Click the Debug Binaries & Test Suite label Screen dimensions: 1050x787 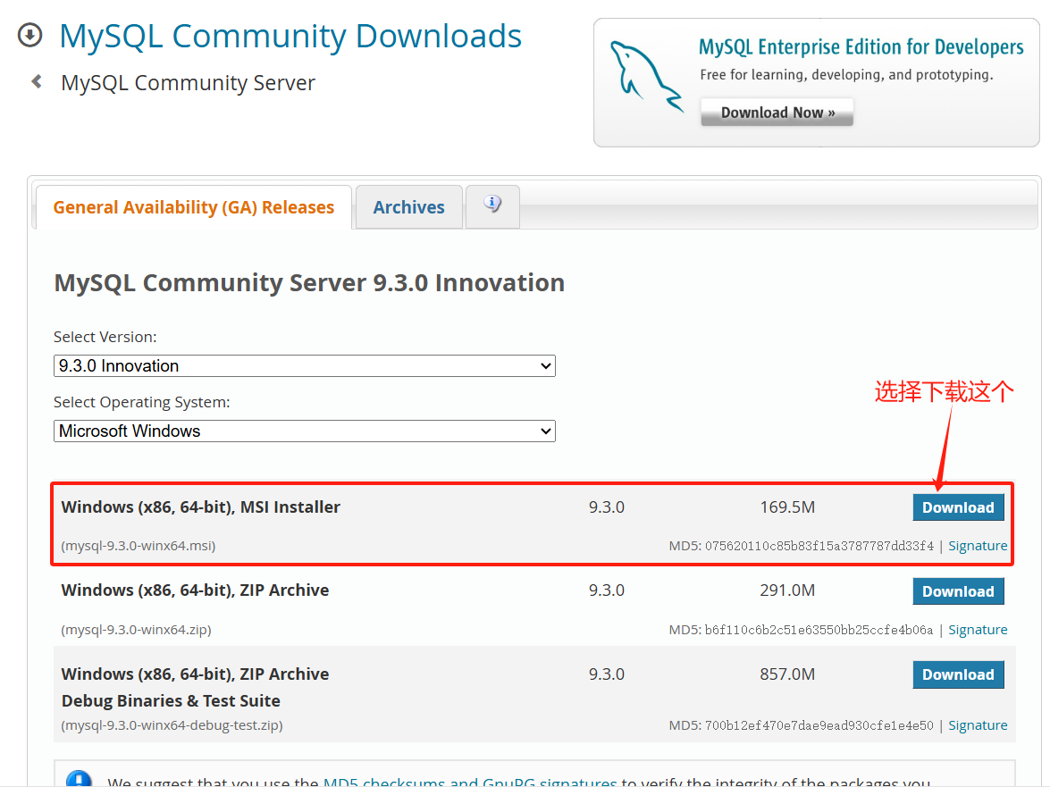[x=171, y=700]
